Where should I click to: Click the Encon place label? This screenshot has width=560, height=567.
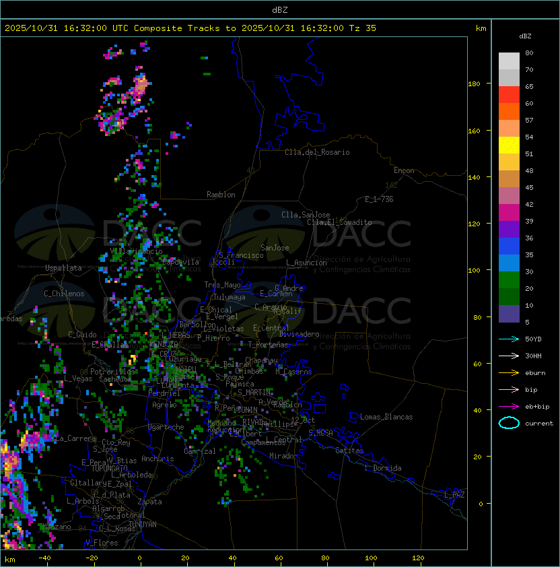pyautogui.click(x=404, y=170)
